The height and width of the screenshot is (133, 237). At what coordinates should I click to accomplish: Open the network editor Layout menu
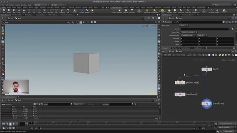coord(189,55)
